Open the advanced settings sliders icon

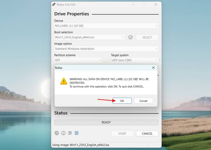(70, 133)
